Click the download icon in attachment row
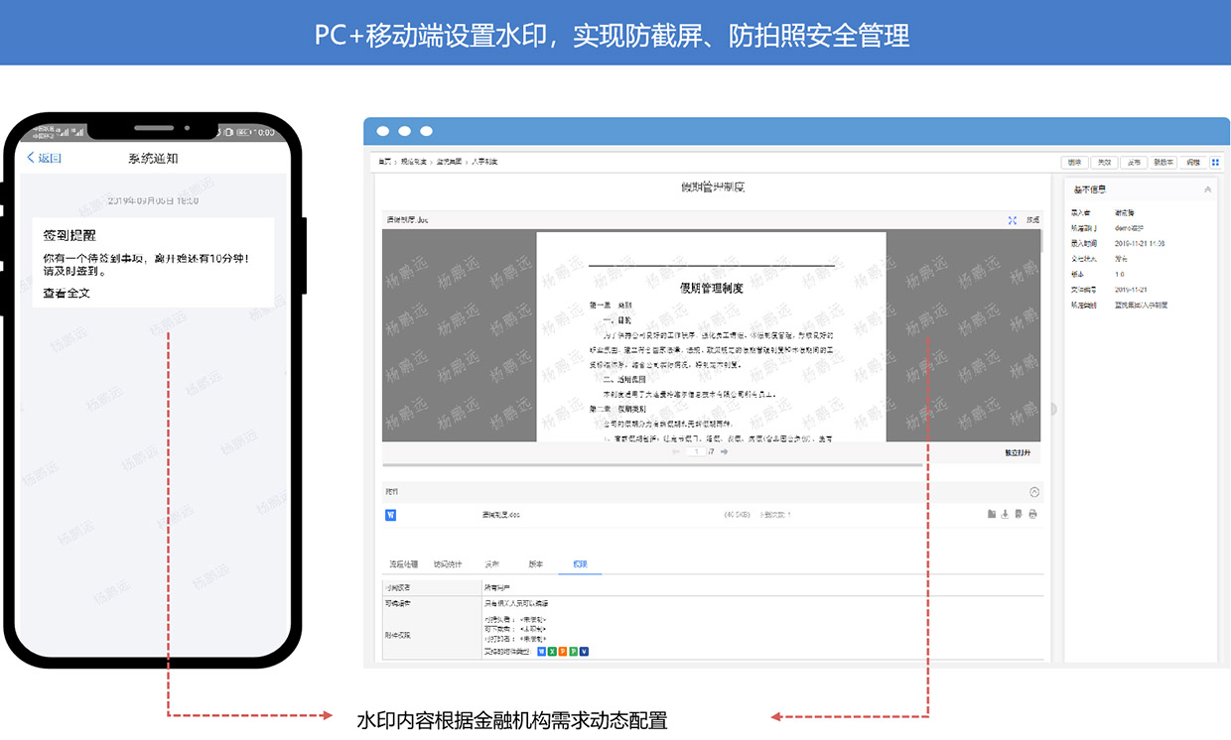1231x740 pixels. pyautogui.click(x=1005, y=514)
